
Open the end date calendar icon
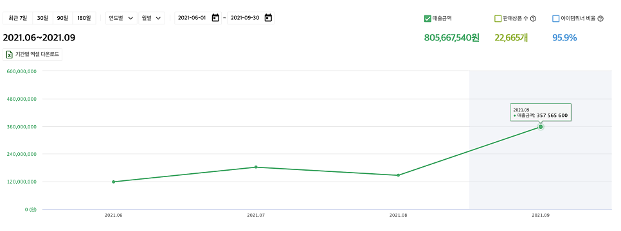tap(268, 18)
